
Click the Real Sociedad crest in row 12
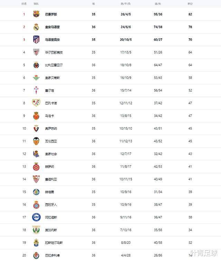pyautogui.click(x=36, y=154)
